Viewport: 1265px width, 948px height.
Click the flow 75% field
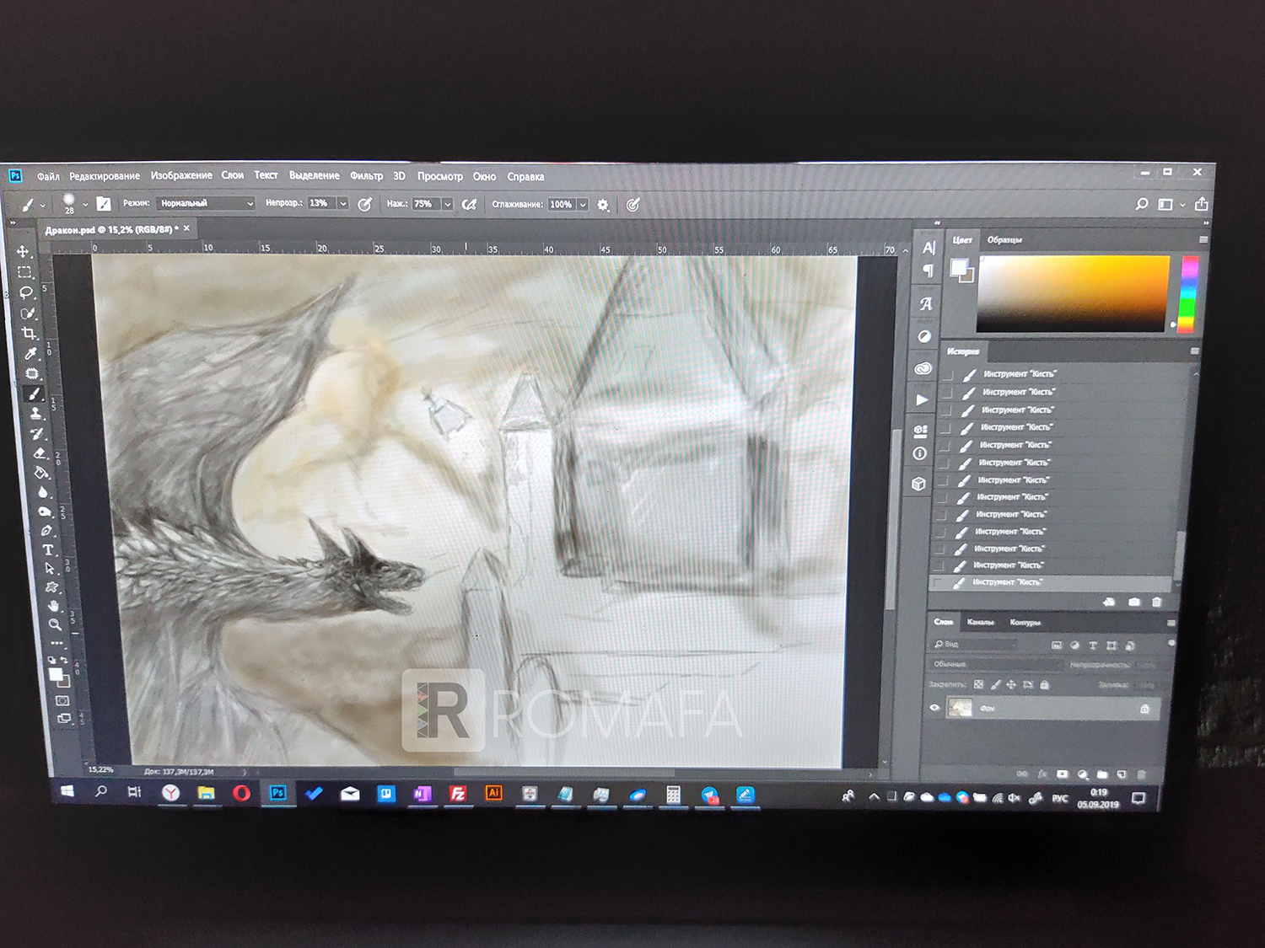coord(427,204)
